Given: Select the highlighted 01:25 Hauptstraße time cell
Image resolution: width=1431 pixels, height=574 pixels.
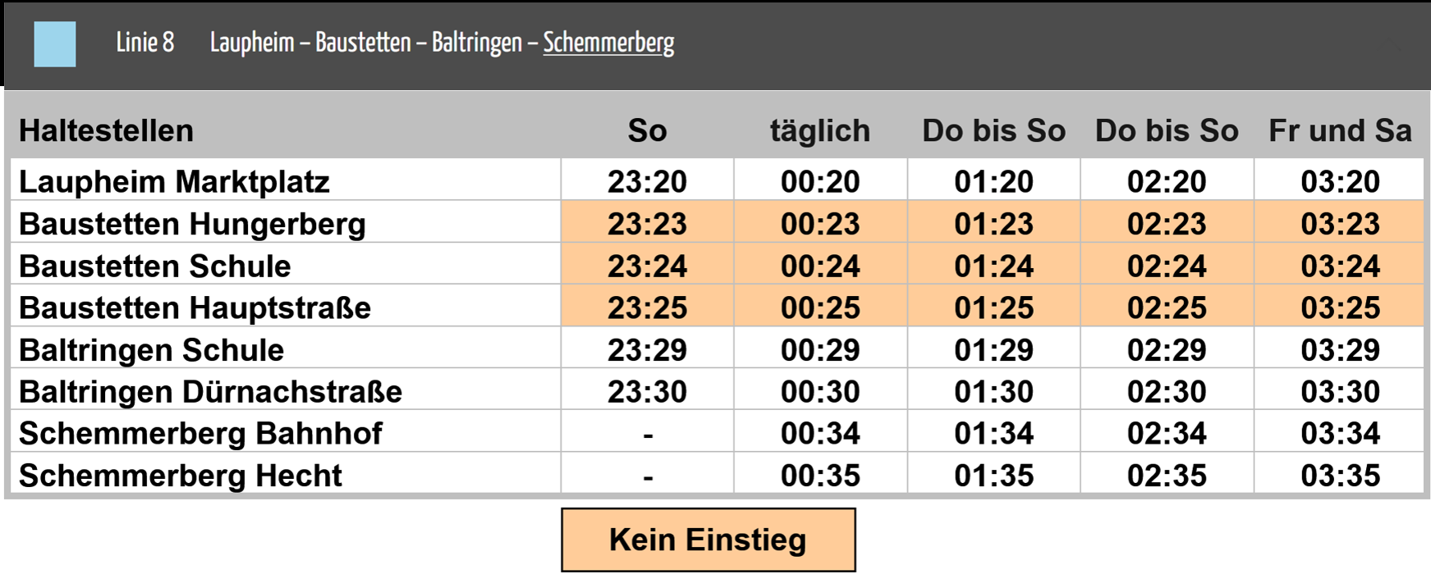Looking at the screenshot, I should pyautogui.click(x=993, y=307).
